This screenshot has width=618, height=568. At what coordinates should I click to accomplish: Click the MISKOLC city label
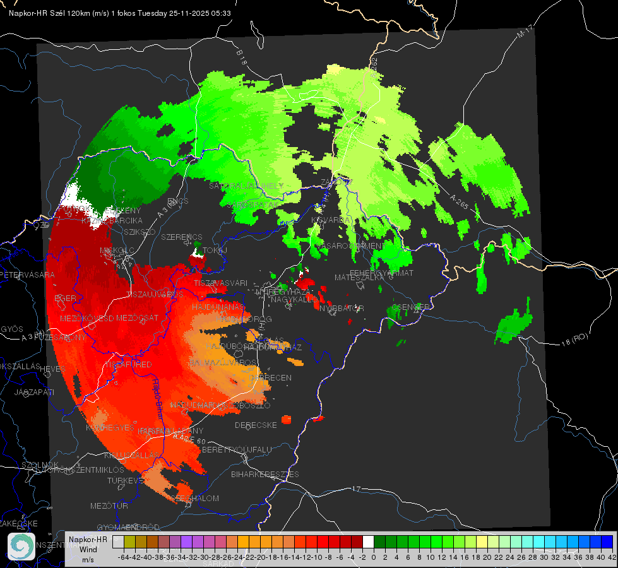click(x=117, y=251)
